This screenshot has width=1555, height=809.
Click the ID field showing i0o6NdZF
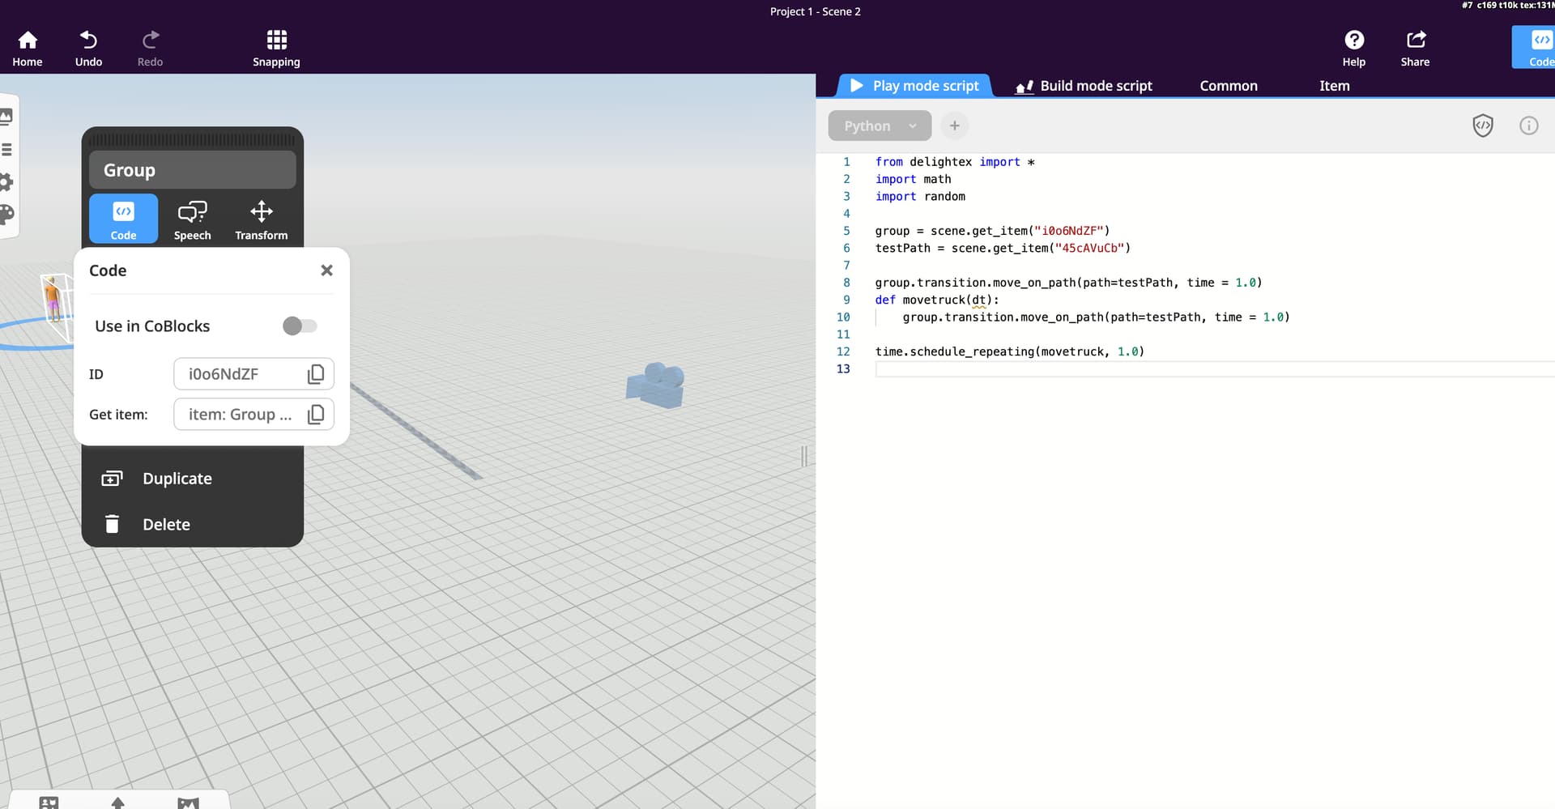tap(253, 374)
